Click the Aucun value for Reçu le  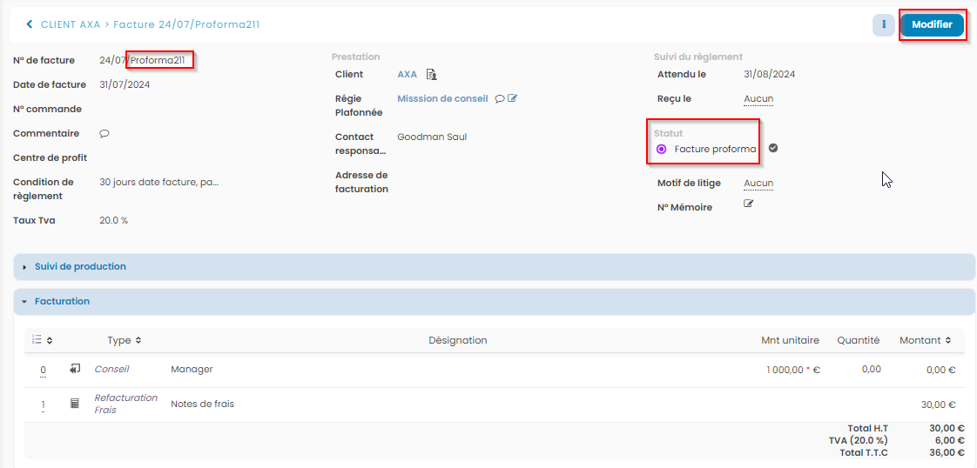click(x=758, y=99)
